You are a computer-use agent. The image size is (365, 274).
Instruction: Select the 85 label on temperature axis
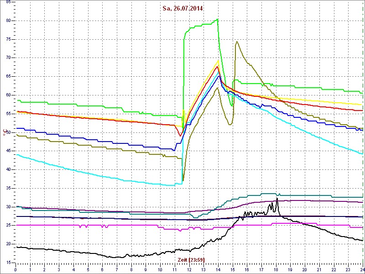click(7, 2)
